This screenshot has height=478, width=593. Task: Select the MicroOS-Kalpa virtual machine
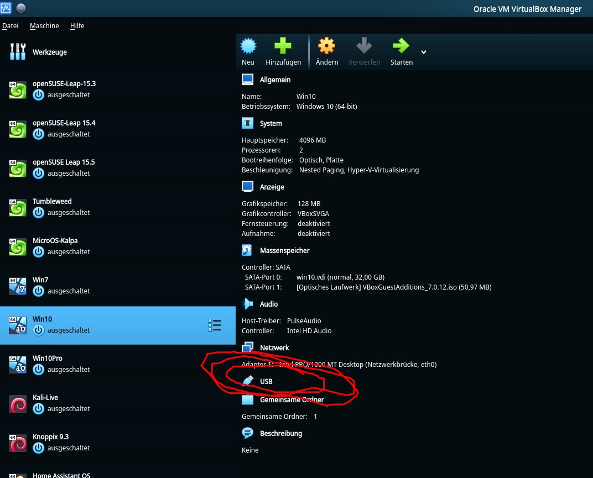tap(118, 247)
